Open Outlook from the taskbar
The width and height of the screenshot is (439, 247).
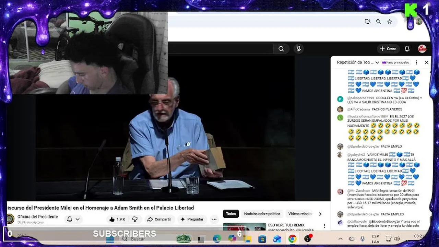[x=277, y=239]
